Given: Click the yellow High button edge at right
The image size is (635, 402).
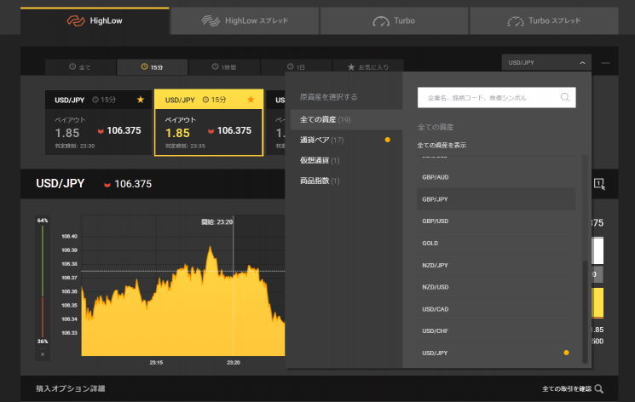Looking at the screenshot, I should [x=597, y=303].
